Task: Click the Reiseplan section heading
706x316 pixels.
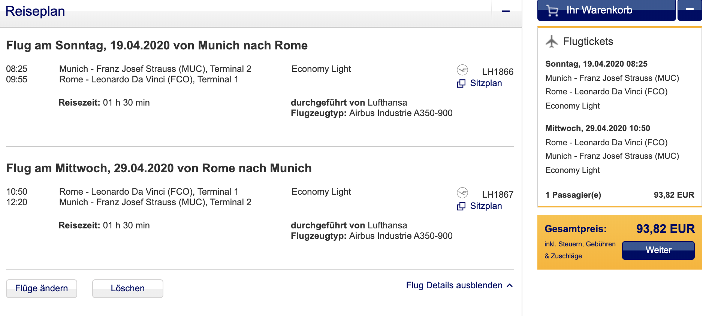Action: click(x=35, y=11)
